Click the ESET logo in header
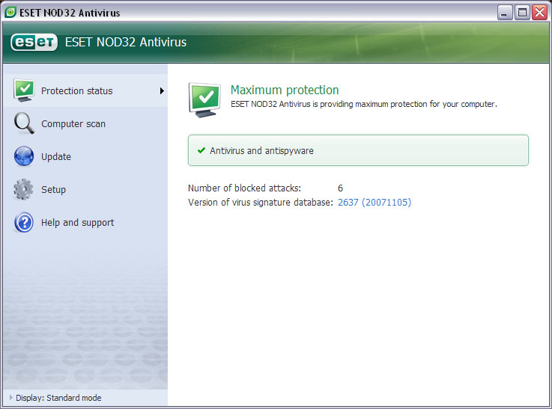 [x=34, y=42]
